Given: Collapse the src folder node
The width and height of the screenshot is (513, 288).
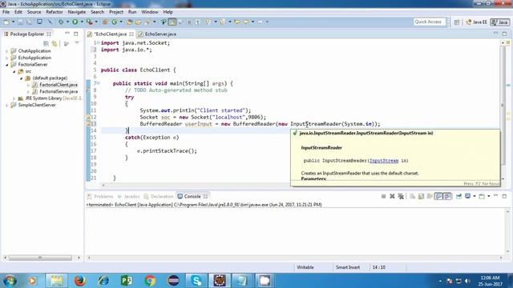Looking at the screenshot, I should 14,71.
